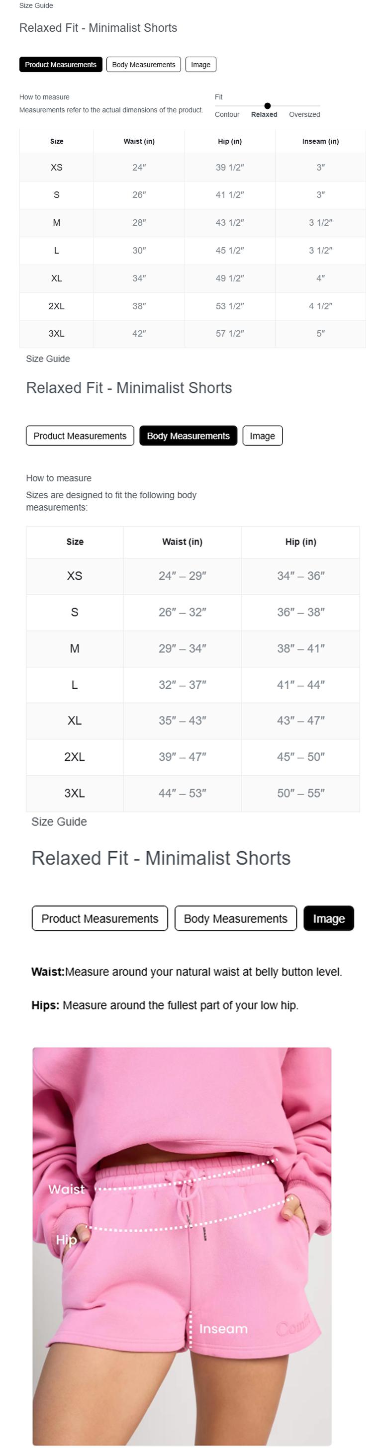Screen dimensions: 386x1448
Task: Switch to the Body Measurements tab
Action: pyautogui.click(x=143, y=64)
